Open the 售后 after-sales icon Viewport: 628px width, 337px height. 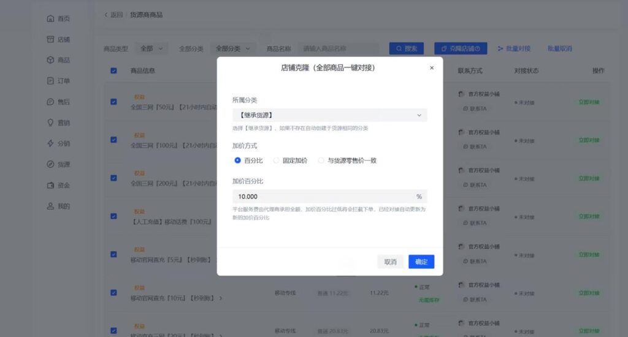[50, 102]
